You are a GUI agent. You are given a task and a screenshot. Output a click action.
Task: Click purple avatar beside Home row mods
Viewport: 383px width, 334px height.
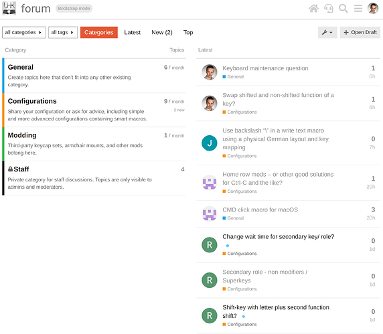click(210, 182)
